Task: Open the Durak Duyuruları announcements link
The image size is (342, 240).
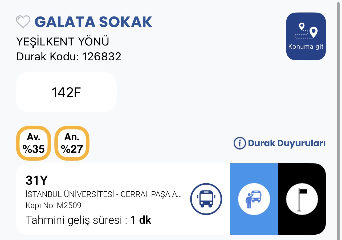Action: (x=286, y=143)
